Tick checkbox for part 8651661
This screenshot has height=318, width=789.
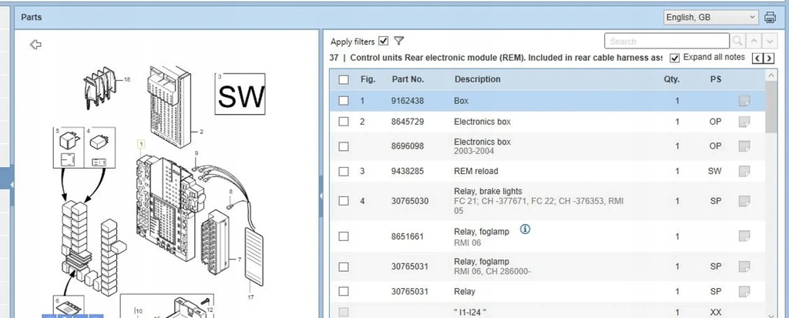click(x=344, y=236)
